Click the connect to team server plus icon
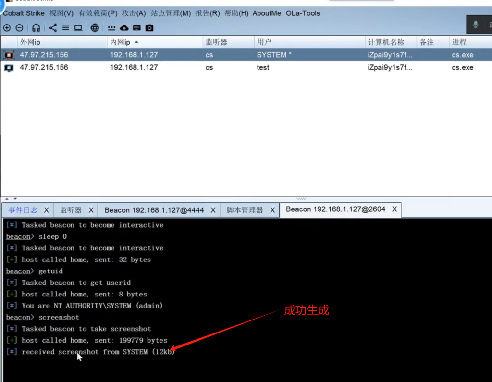This screenshot has width=492, height=382. click(7, 28)
